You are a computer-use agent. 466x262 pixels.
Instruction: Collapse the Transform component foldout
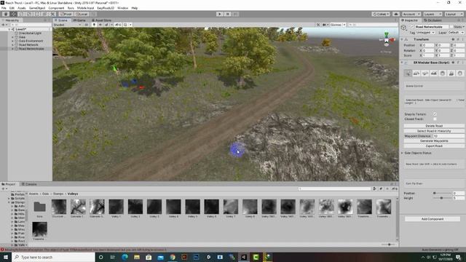[402, 39]
